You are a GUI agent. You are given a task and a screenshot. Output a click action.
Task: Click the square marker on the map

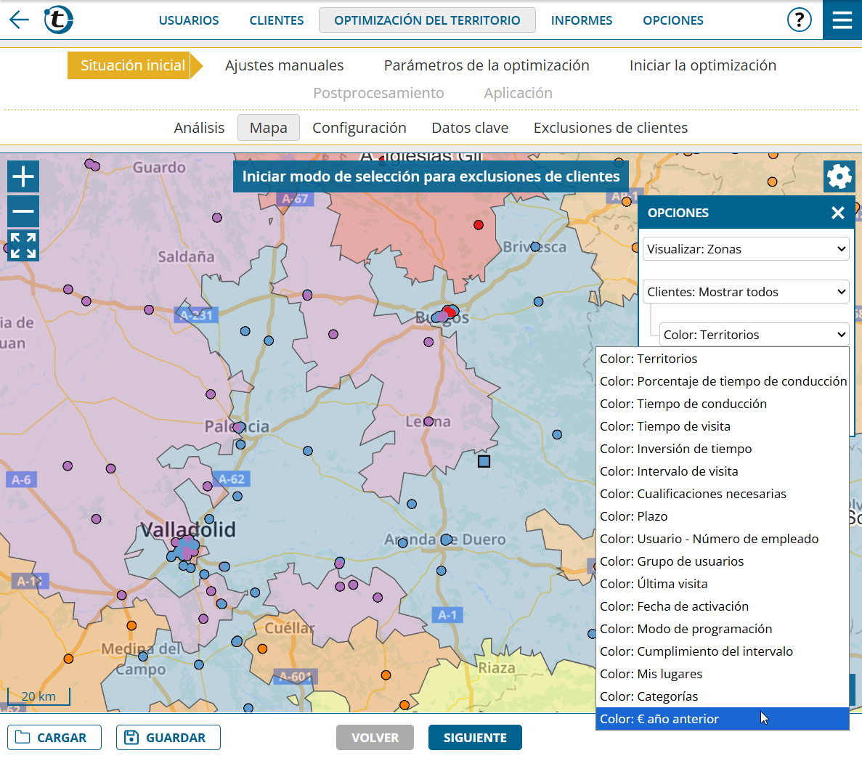pos(484,461)
